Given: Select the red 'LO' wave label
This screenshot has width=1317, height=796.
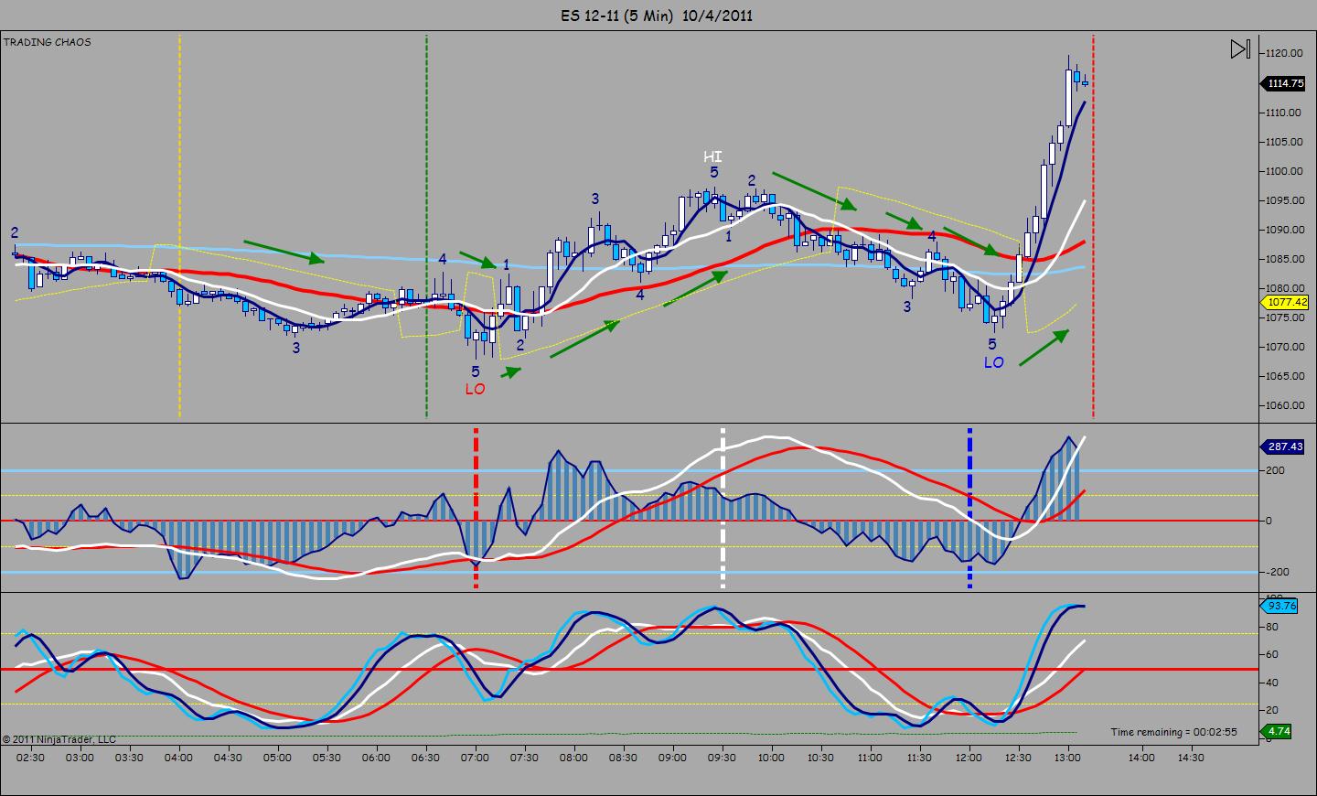Looking at the screenshot, I should point(476,389).
